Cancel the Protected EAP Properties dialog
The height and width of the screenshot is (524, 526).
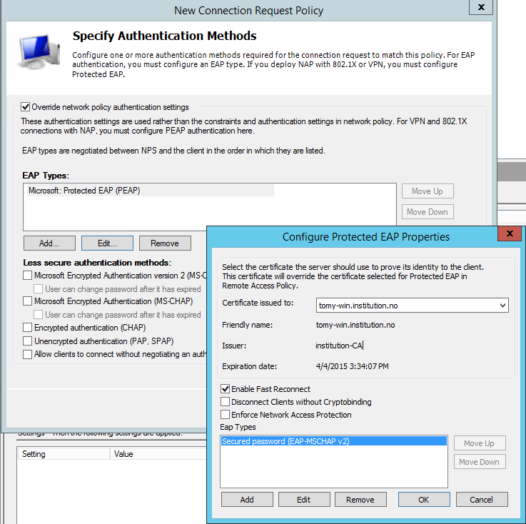(x=481, y=500)
